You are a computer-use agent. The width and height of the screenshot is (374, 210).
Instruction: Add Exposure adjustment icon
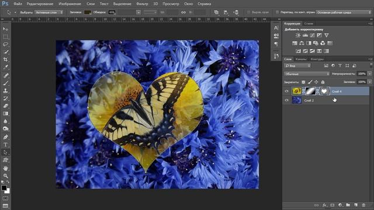[x=319, y=35]
